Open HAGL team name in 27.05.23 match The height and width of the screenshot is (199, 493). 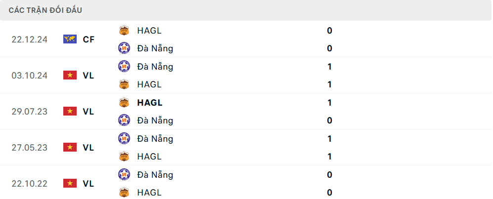149,157
